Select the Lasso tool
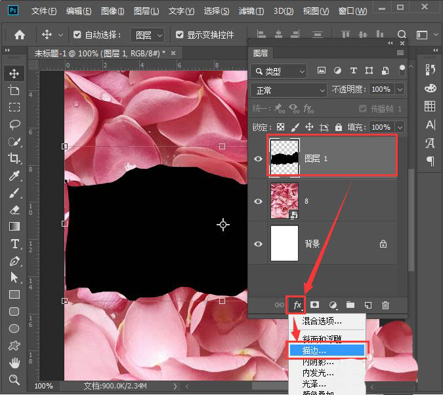 click(x=14, y=124)
